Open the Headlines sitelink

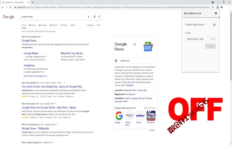point(29,65)
